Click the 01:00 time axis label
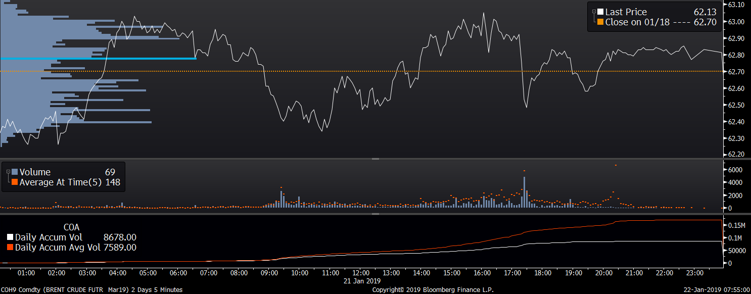 (x=26, y=273)
